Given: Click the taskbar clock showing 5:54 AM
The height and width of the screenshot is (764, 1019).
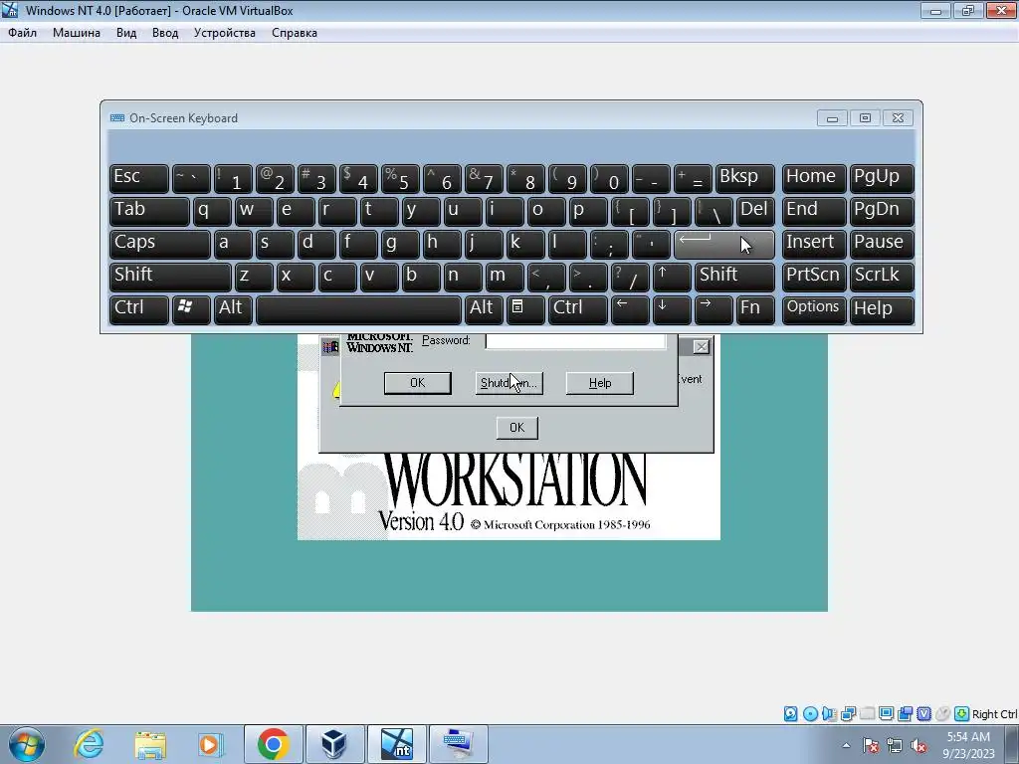Looking at the screenshot, I should pyautogui.click(x=968, y=745).
